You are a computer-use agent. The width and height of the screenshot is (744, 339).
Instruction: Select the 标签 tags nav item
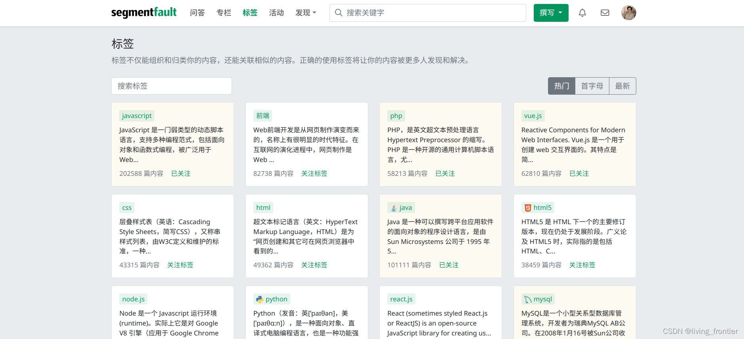(250, 13)
